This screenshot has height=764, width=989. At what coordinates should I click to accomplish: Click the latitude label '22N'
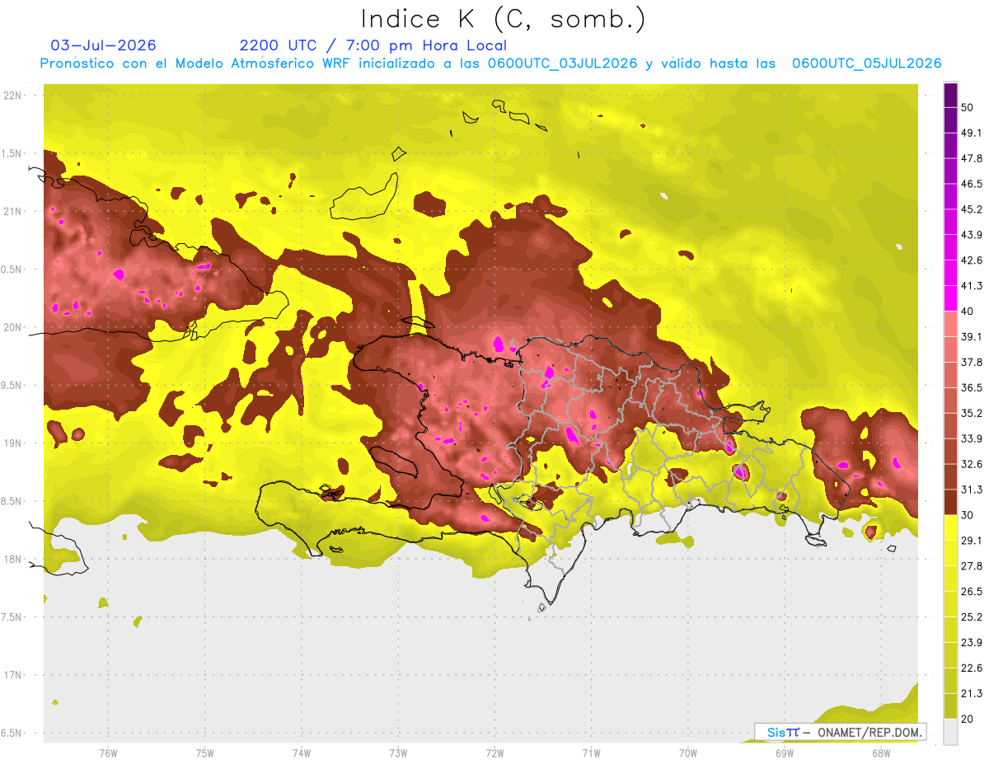[12, 96]
